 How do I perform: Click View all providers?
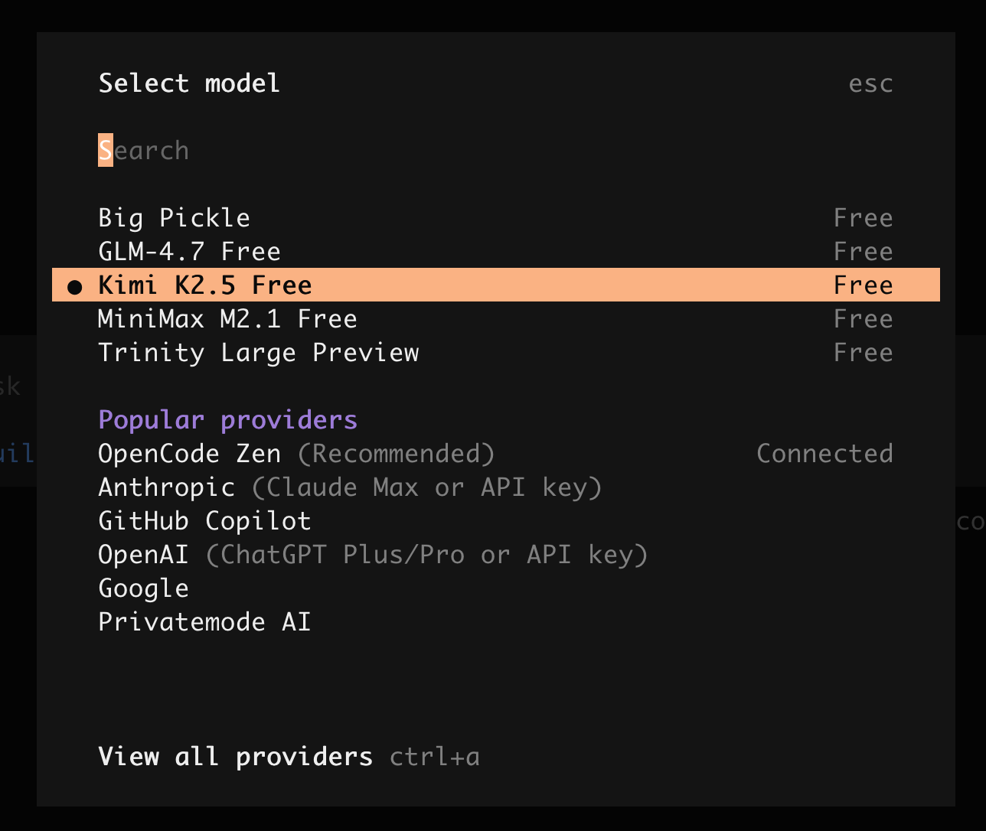[235, 757]
